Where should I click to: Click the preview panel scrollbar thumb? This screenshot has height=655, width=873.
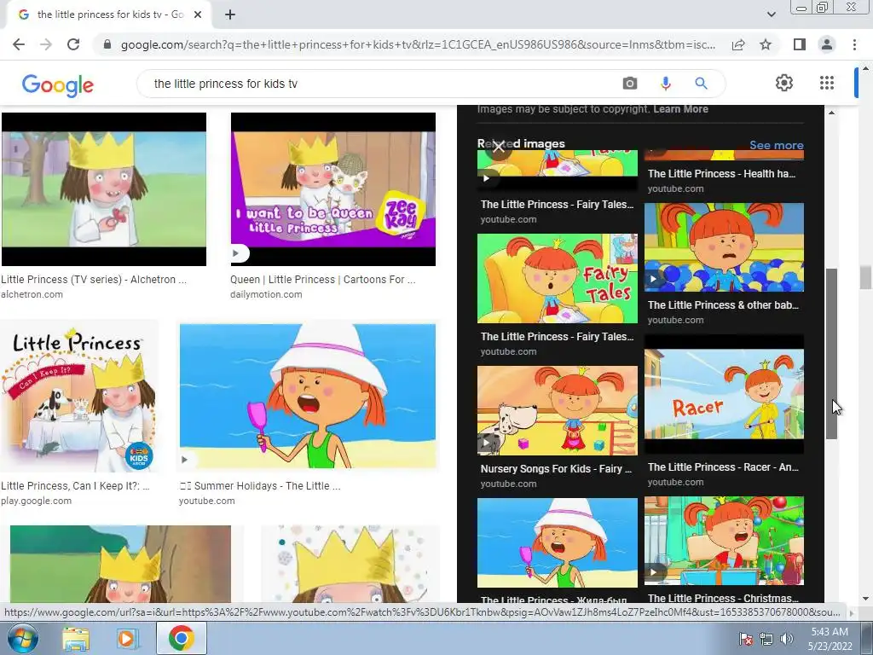(831, 353)
